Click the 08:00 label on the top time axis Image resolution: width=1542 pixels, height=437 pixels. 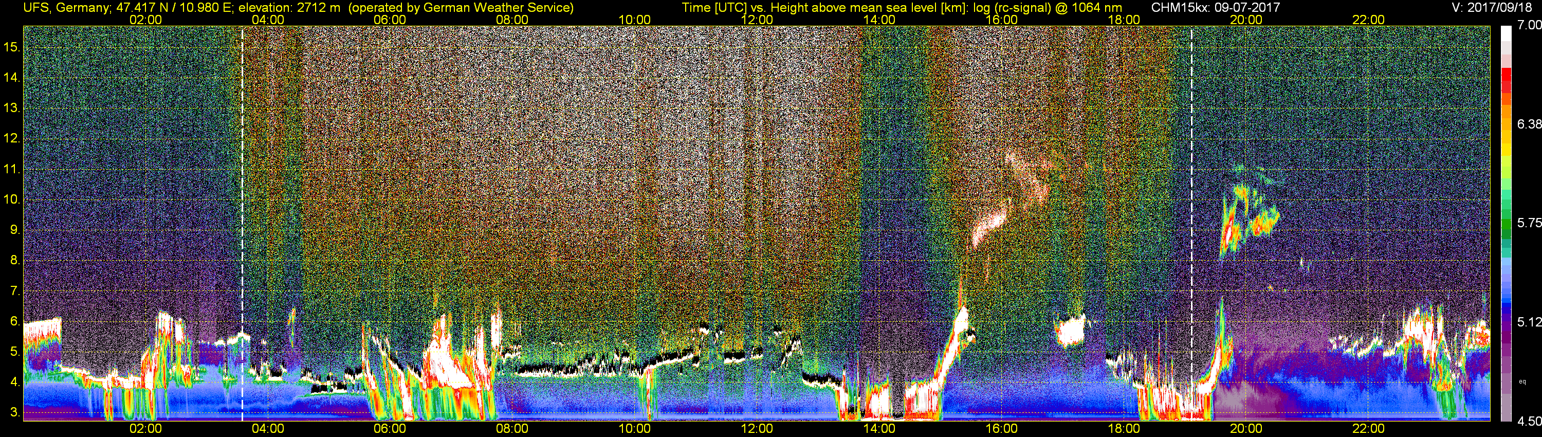coord(512,20)
